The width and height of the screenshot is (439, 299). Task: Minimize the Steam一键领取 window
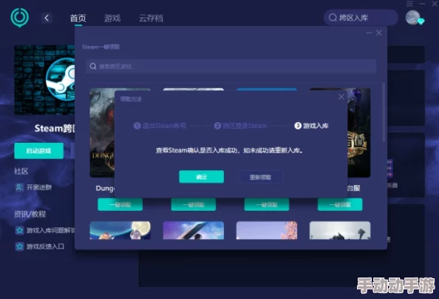pyautogui.click(x=370, y=33)
